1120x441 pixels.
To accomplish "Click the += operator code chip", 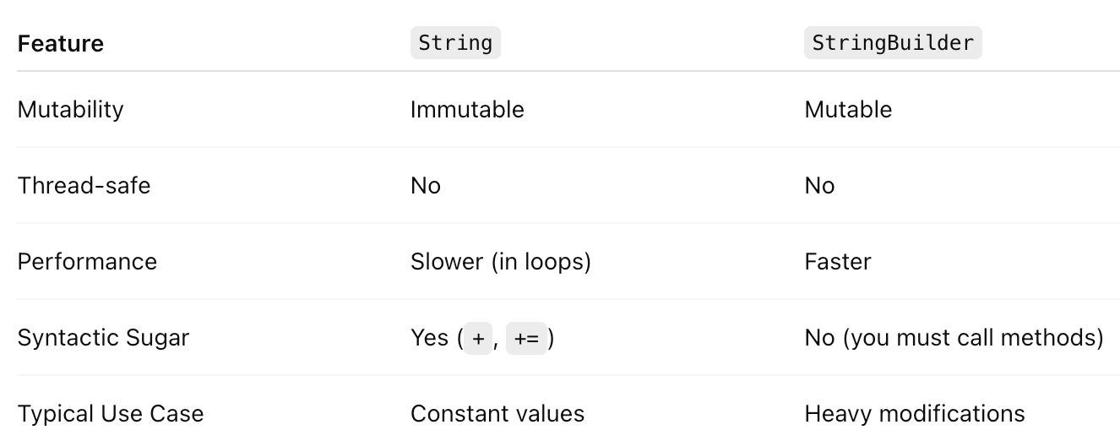I will [x=526, y=338].
